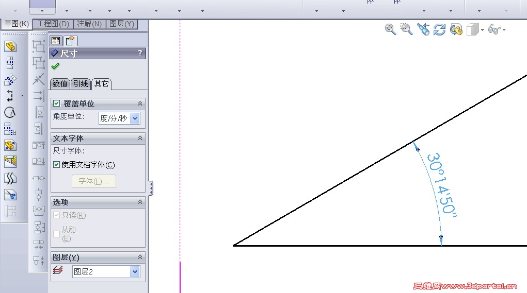Select the Crop View scissors tool

(x=10, y=195)
